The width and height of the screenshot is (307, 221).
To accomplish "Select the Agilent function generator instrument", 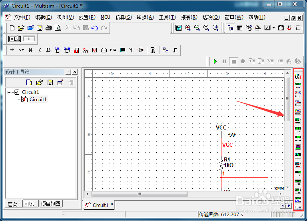I will [x=298, y=200].
